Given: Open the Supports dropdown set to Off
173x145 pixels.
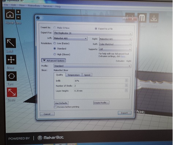Looking at the screenshot, I should [x=115, y=49].
